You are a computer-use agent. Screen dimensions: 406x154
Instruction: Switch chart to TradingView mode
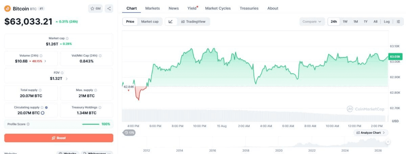tap(193, 22)
